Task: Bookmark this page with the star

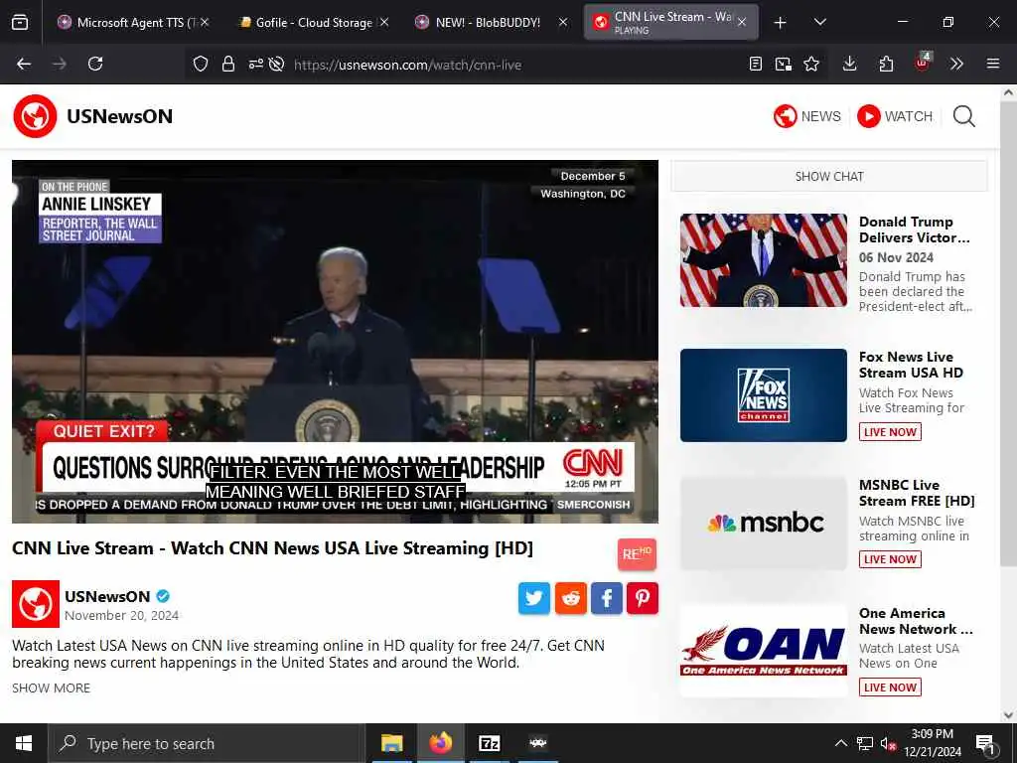Action: point(811,64)
